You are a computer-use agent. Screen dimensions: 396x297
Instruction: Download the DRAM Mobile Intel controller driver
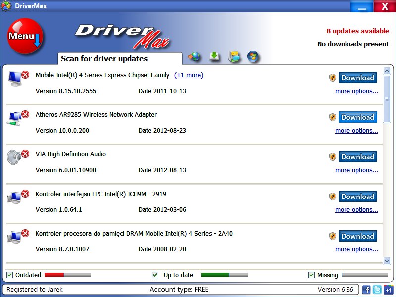point(357,236)
